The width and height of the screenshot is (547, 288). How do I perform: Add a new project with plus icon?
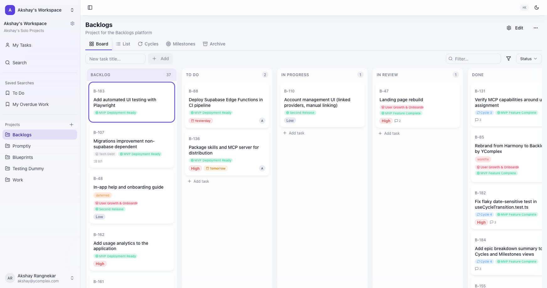[72, 125]
